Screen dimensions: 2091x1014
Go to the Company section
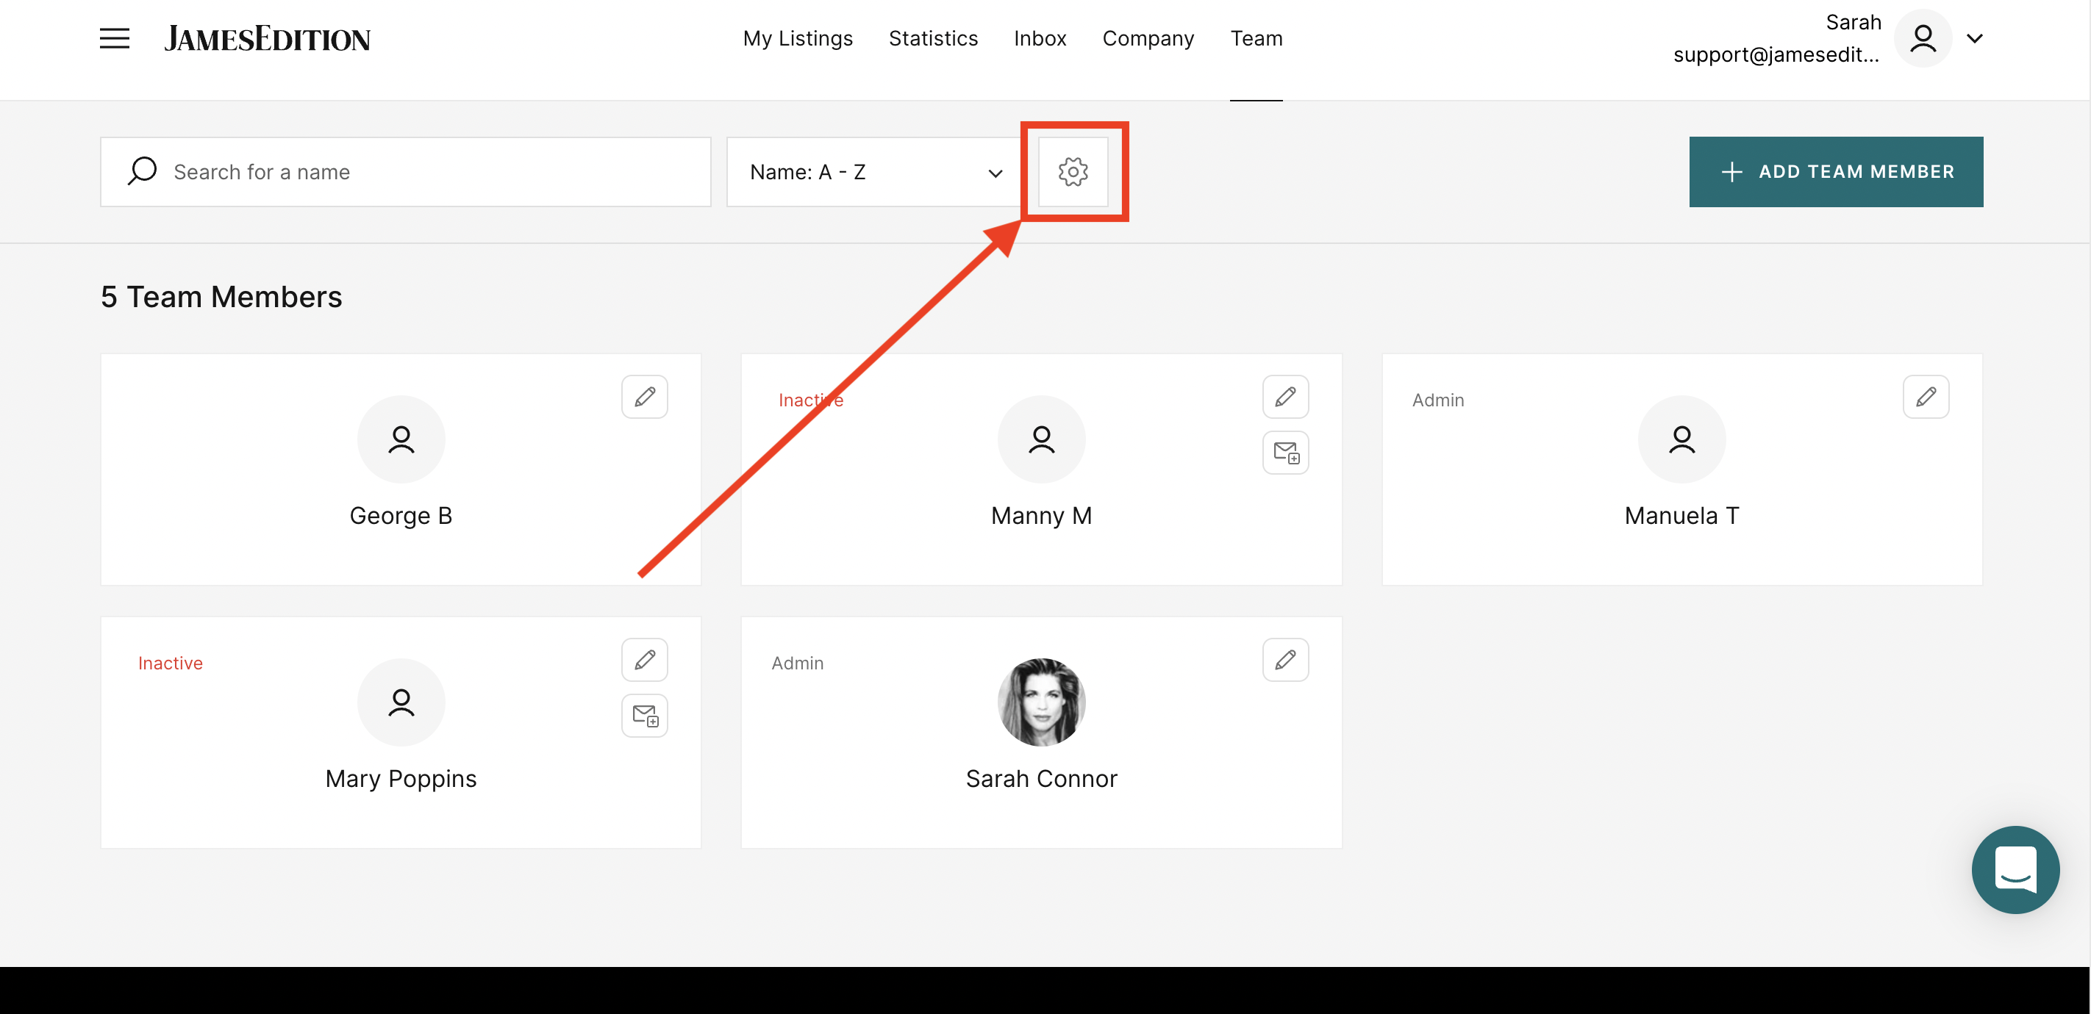click(x=1148, y=38)
